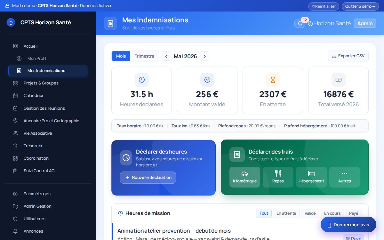Image resolution: width=384 pixels, height=240 pixels.
Task: Open the notifications bell with 12 badge
Action: 300,23
